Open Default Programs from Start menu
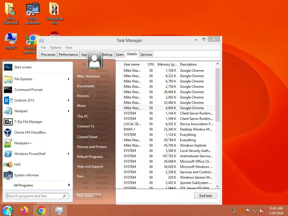 click(x=90, y=157)
